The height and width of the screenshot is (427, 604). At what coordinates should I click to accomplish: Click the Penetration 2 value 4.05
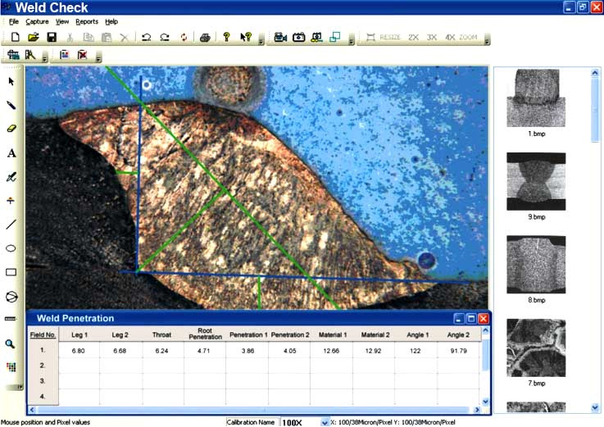pyautogui.click(x=289, y=351)
